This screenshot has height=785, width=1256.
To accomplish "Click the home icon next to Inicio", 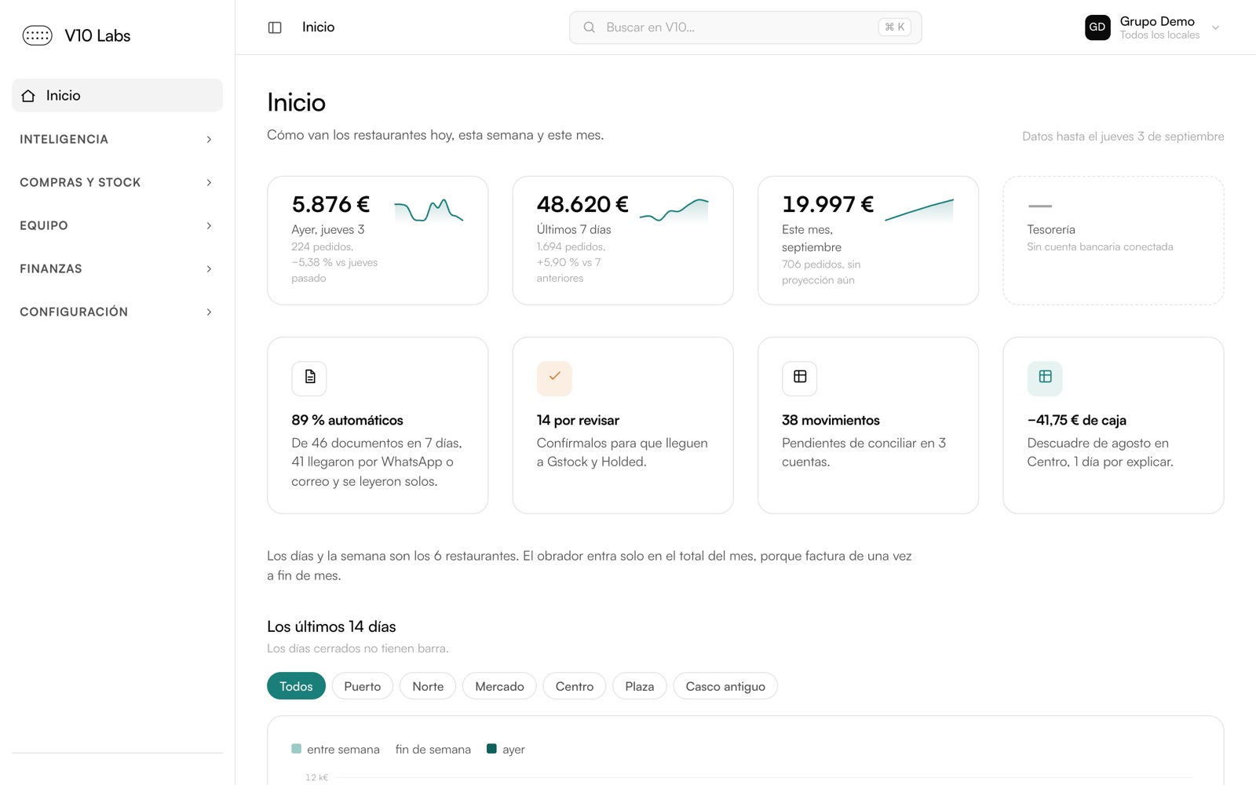I will [28, 96].
